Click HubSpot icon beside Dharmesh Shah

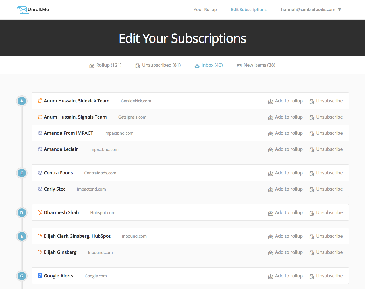(40, 212)
